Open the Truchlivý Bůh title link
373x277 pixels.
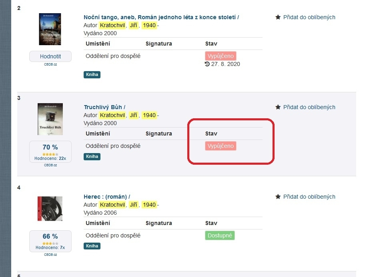[x=103, y=107]
